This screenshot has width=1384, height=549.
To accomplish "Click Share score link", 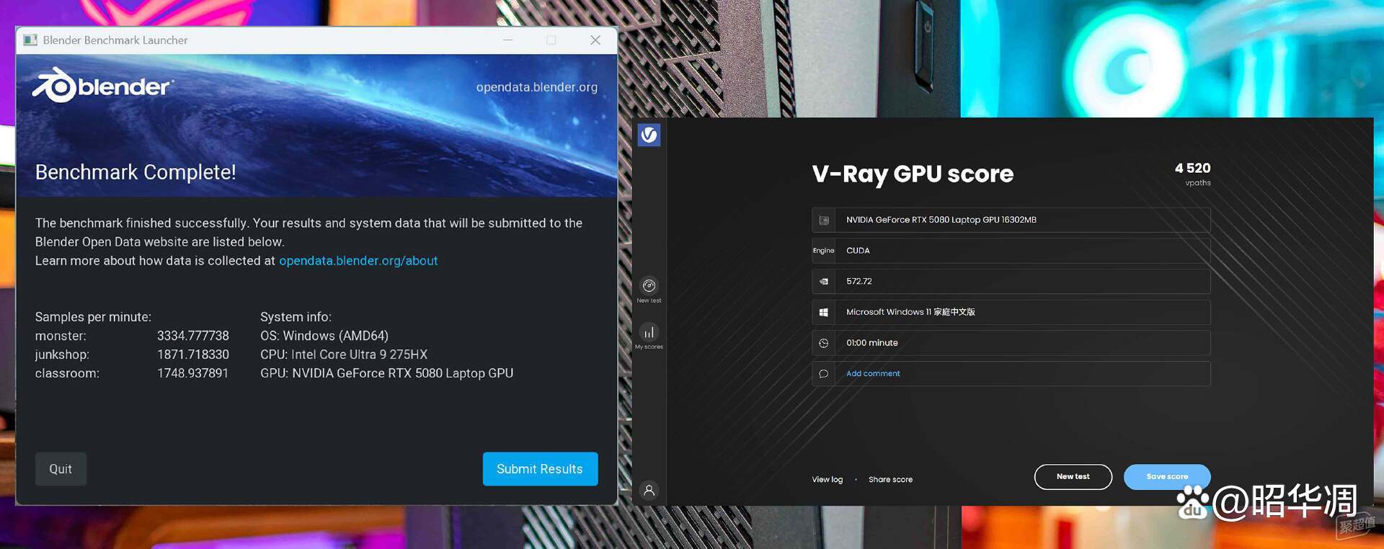I will 890,480.
